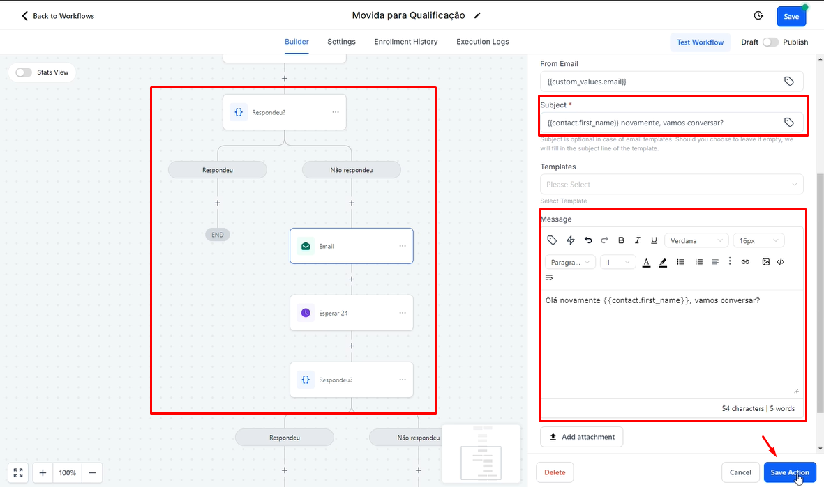The width and height of the screenshot is (824, 487).
Task: Click the lightning bolt trigger-link icon
Action: [571, 240]
